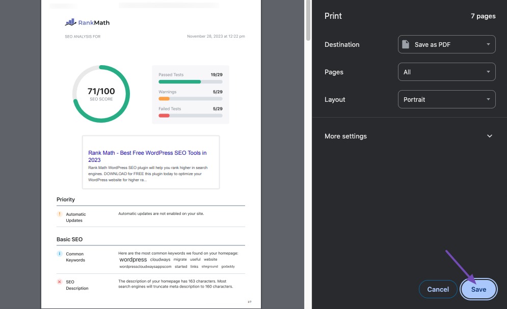Click the blue info icon beside Common Keywords
The image size is (507, 309).
pyautogui.click(x=60, y=254)
